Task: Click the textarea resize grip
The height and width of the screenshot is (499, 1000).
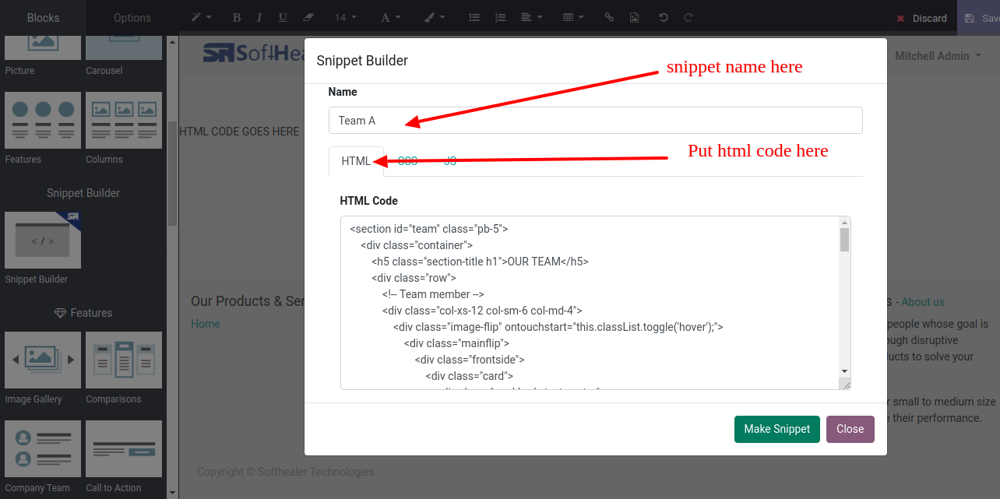Action: [845, 384]
